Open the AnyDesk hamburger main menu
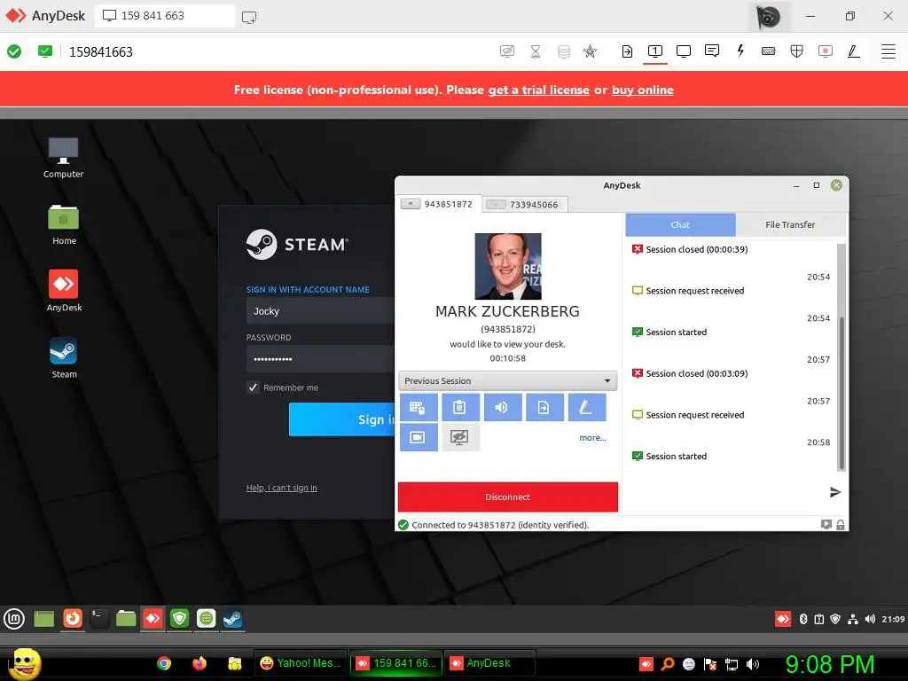Screen dimensions: 908x681 click(888, 51)
